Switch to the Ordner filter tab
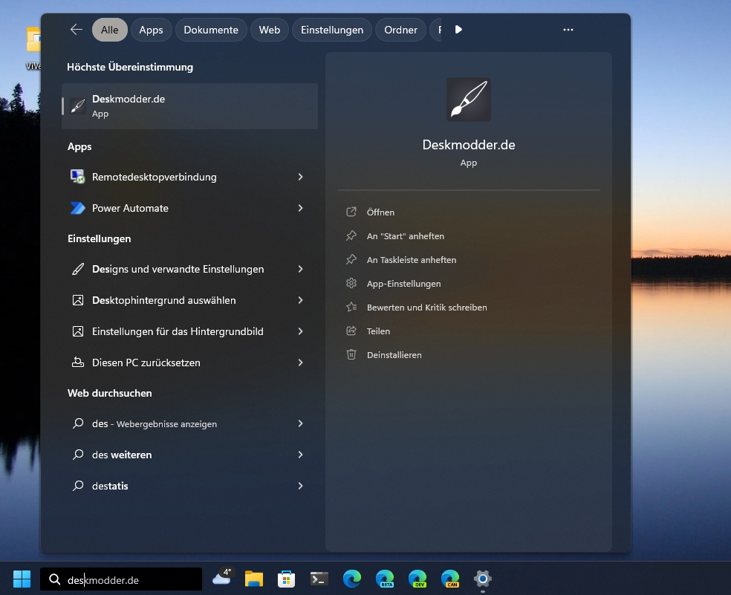This screenshot has height=595, width=731. click(400, 30)
